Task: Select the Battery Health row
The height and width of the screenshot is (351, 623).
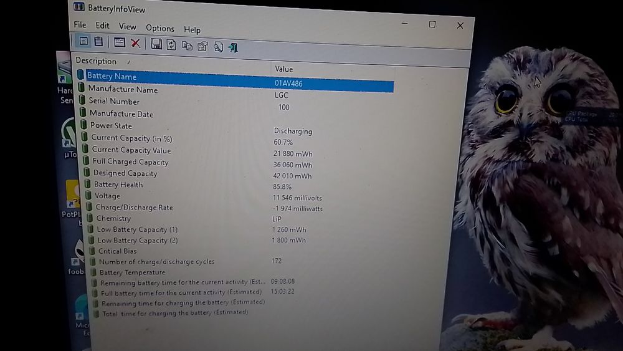Action: [x=239, y=186]
